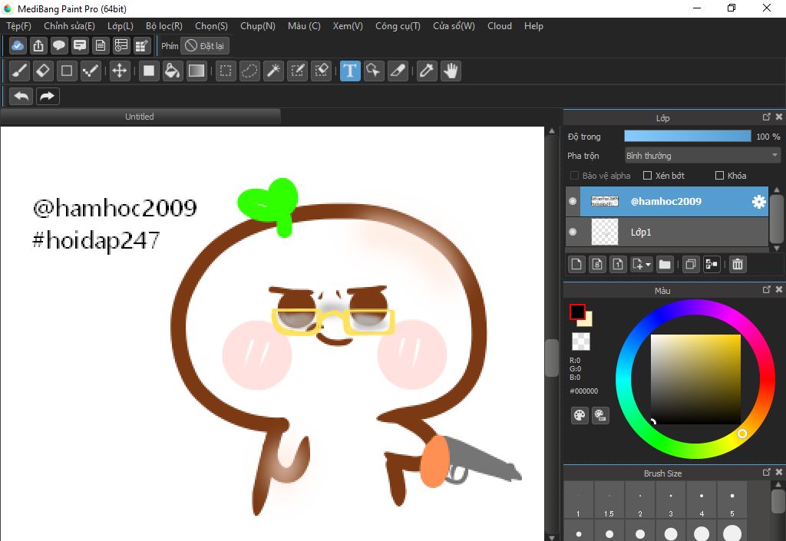Click the Undo arrow button
Viewport: 786px width, 541px height.
tap(21, 96)
